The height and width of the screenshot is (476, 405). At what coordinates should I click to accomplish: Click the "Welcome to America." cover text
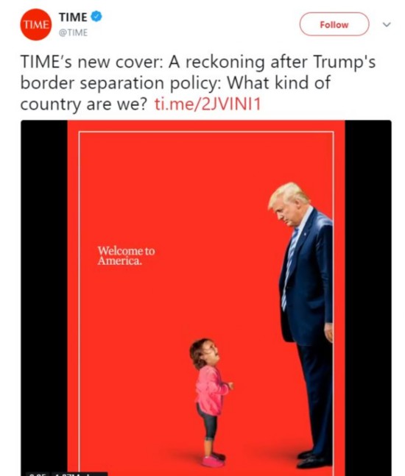click(x=126, y=255)
